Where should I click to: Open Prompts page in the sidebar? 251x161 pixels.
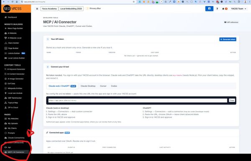coord(10,133)
